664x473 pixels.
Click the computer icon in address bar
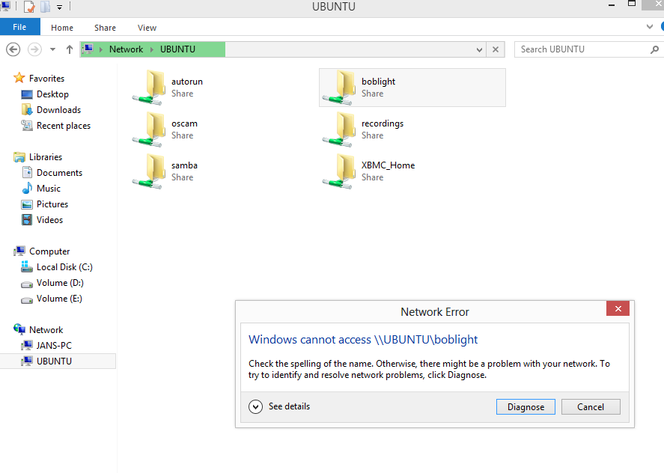[88, 49]
